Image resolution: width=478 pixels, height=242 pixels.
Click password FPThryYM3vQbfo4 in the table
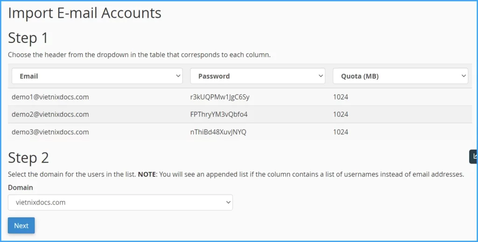click(x=219, y=114)
